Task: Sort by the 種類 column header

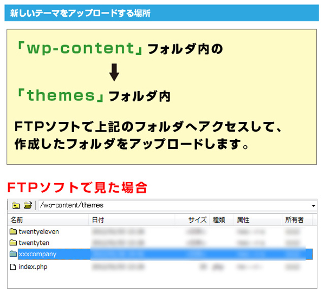Action: [x=222, y=220]
